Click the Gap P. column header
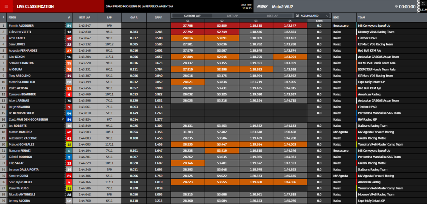The height and width of the screenshot is (204, 427). click(134, 17)
